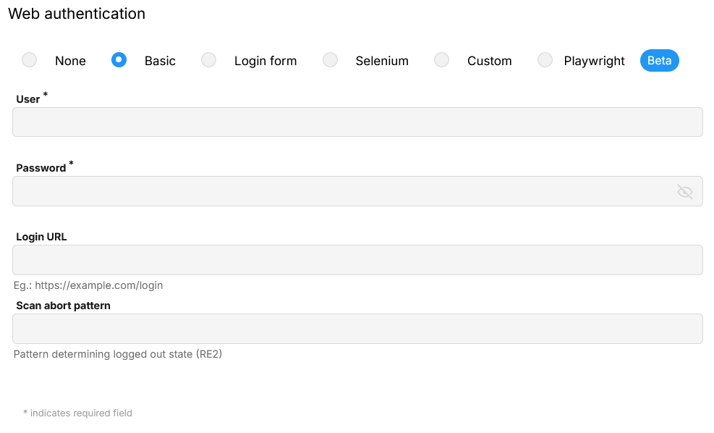The image size is (714, 433).
Task: Choose the Basic authentication method
Action: pyautogui.click(x=118, y=61)
